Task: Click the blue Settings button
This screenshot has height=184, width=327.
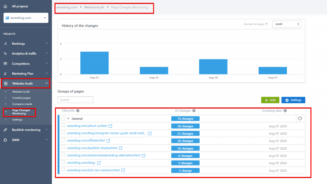Action: (293, 100)
